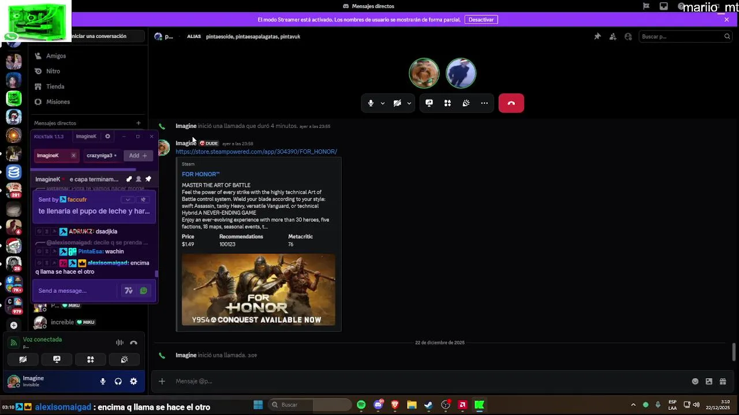Open the emoji picker in message box
Image resolution: width=739 pixels, height=415 pixels.
[695, 381]
